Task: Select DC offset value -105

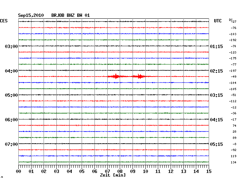Action: pos(233,89)
